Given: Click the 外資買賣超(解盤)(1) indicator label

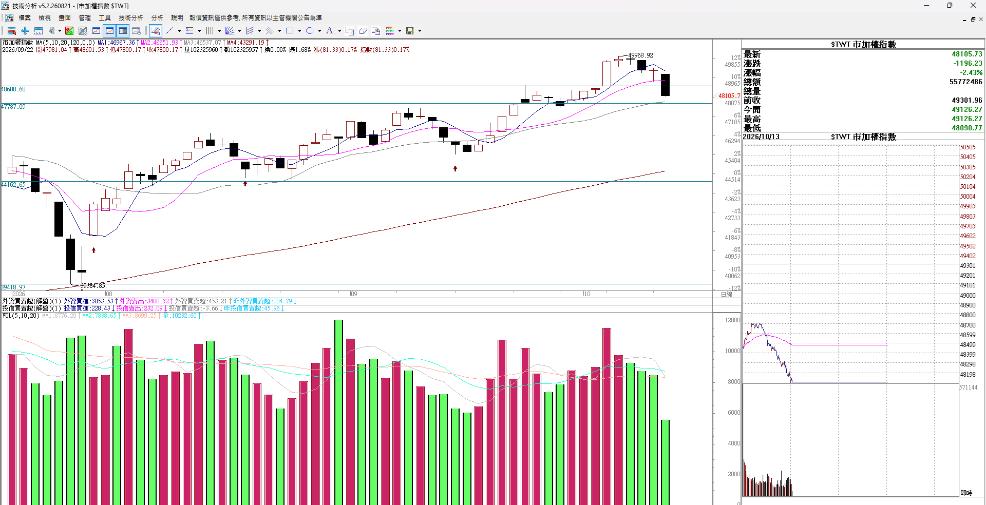Looking at the screenshot, I should click(32, 301).
